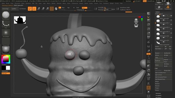Open the MatCap Gray material selector
This screenshot has height=98, width=175.
6,50
